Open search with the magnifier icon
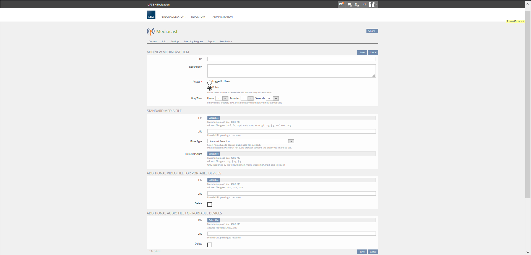This screenshot has height=255, width=531. coord(365,4)
